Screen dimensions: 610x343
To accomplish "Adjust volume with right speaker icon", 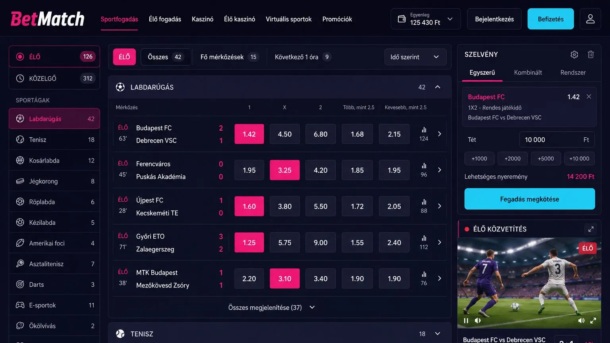I will [x=581, y=320].
